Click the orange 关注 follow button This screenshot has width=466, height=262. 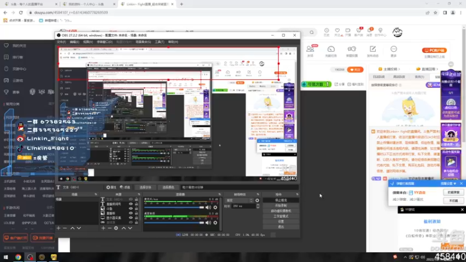pyautogui.click(x=355, y=70)
